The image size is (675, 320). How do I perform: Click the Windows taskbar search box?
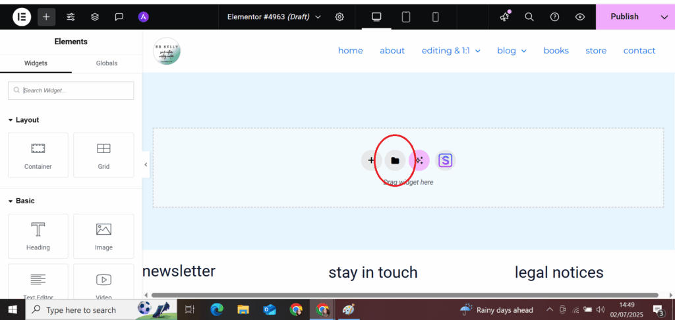[101, 309]
